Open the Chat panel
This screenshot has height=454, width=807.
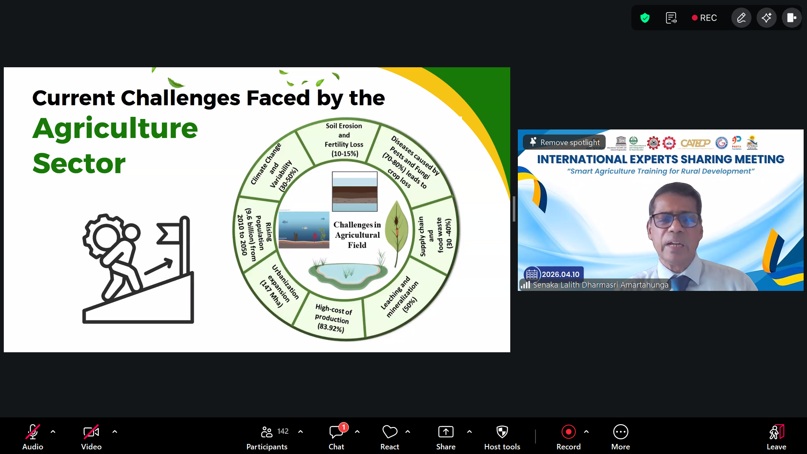click(336, 437)
